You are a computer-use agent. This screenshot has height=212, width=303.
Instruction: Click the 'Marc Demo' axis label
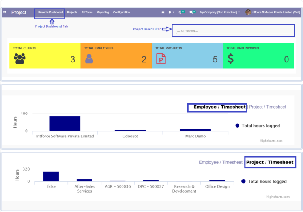(195, 136)
